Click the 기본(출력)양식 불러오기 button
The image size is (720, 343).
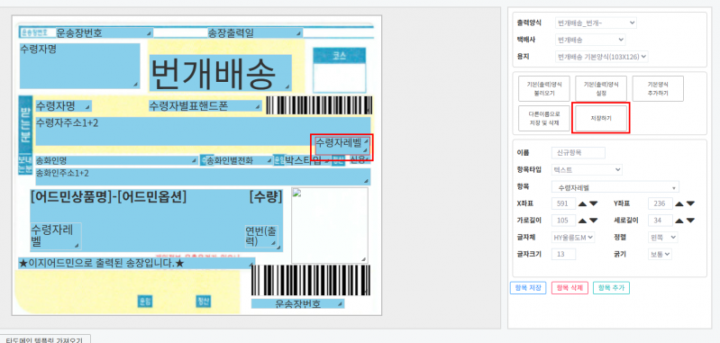(x=544, y=88)
